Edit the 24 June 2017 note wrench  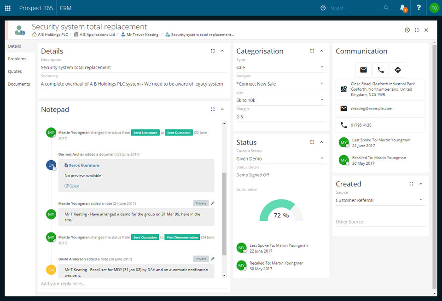(213, 203)
